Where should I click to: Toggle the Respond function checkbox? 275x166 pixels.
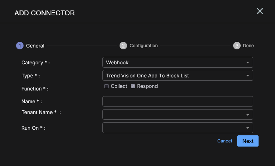click(x=133, y=86)
